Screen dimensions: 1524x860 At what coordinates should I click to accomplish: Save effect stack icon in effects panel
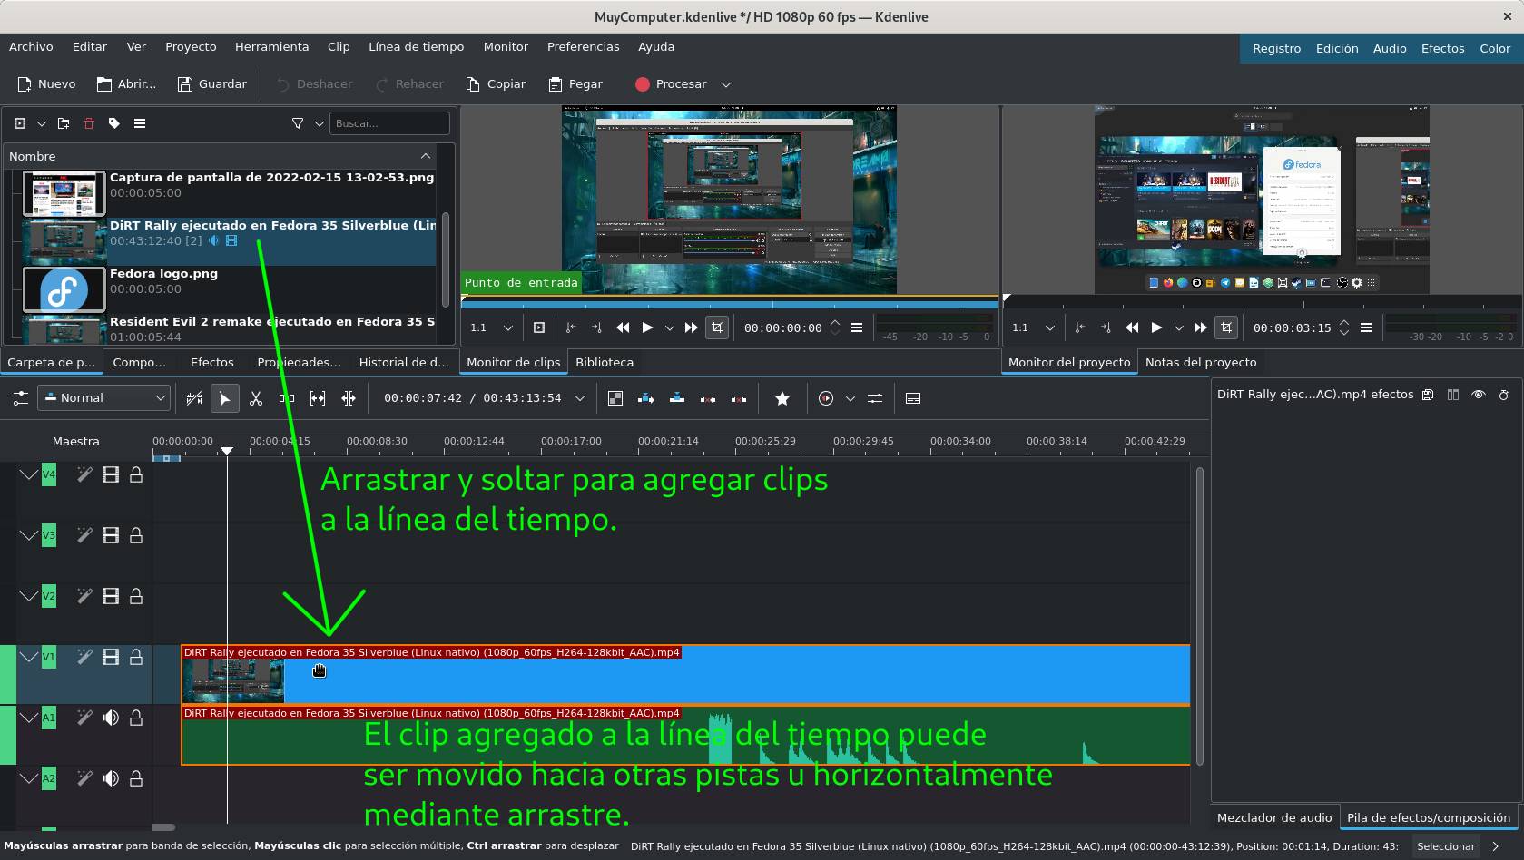click(x=1428, y=395)
